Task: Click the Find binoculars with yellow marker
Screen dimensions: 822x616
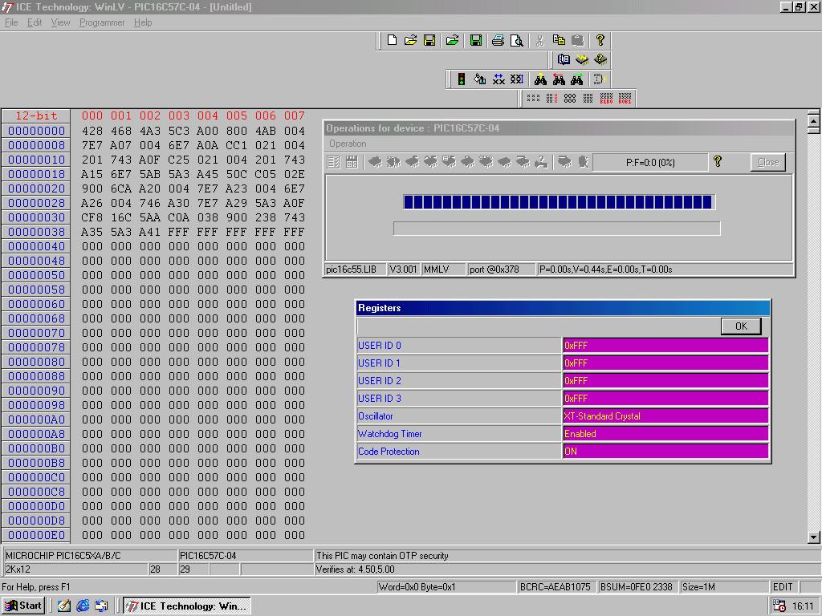Action: click(x=540, y=79)
